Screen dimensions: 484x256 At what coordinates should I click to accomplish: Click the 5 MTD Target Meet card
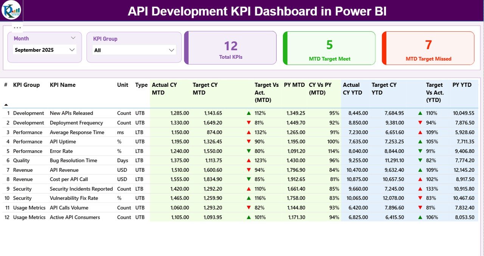point(329,48)
